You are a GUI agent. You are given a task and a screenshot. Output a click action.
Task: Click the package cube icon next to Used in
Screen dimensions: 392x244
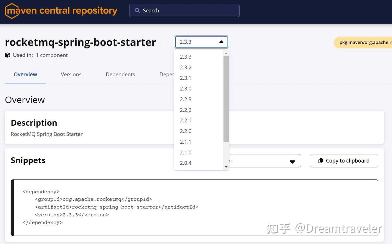coord(7,55)
